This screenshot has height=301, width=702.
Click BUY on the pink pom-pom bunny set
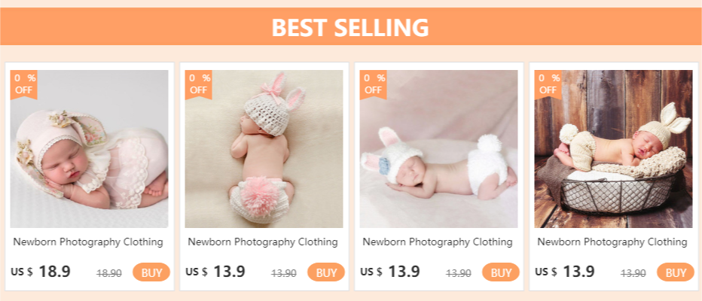tap(326, 272)
